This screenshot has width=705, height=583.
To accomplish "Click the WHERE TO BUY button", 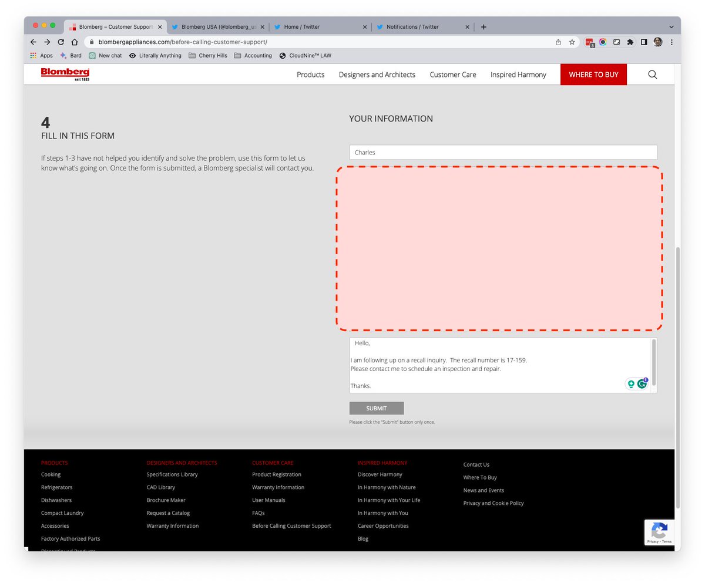I will (593, 75).
